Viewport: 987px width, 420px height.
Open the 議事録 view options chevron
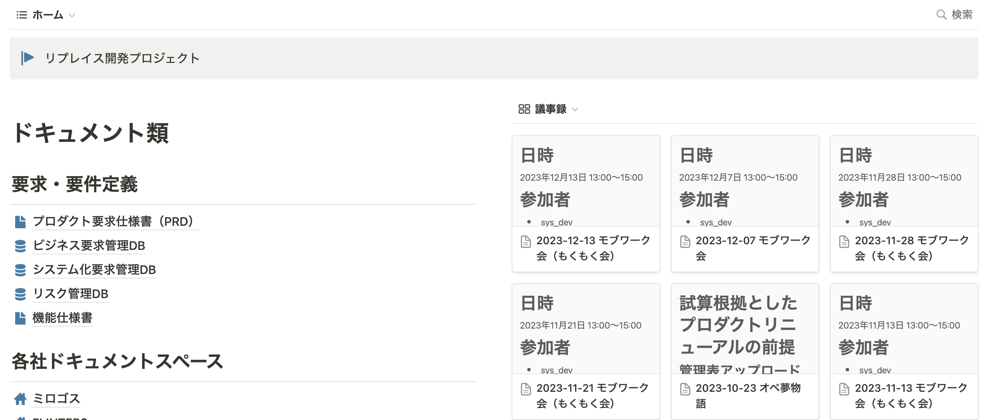click(575, 110)
